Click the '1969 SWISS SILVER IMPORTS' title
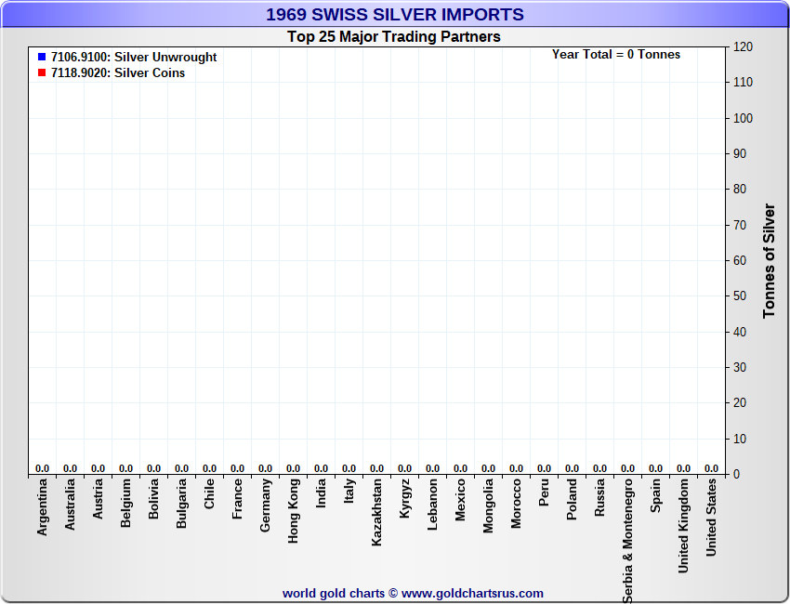Viewport: 790px width, 604px height. click(x=395, y=15)
